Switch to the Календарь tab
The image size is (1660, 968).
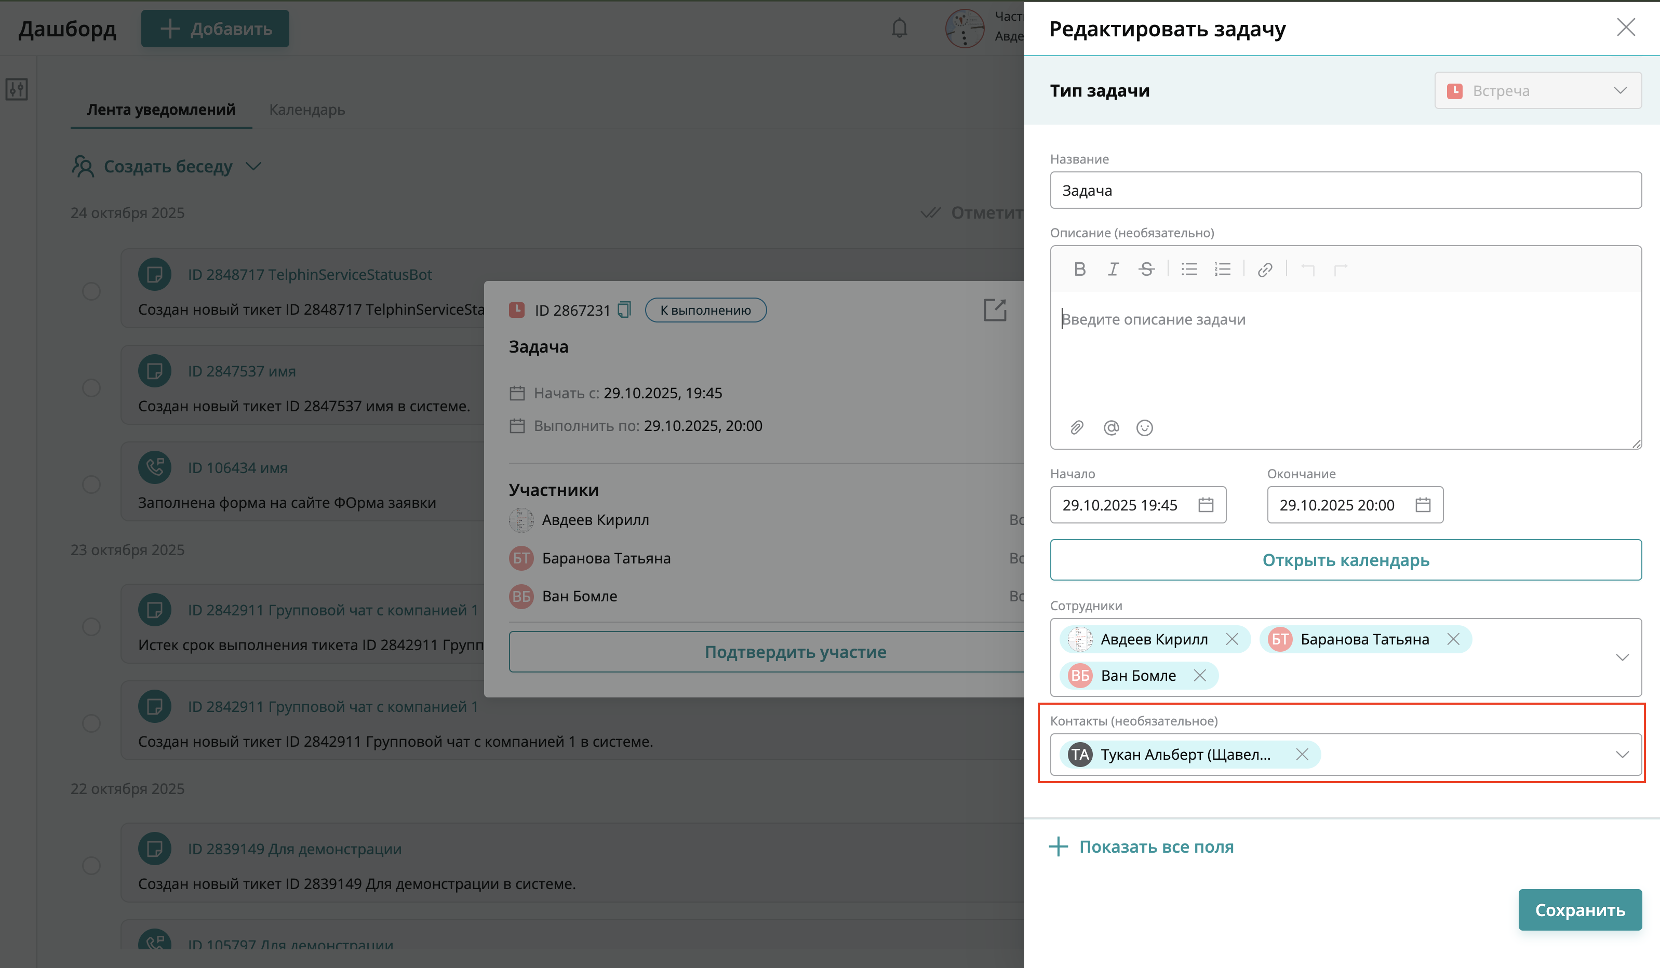307,109
